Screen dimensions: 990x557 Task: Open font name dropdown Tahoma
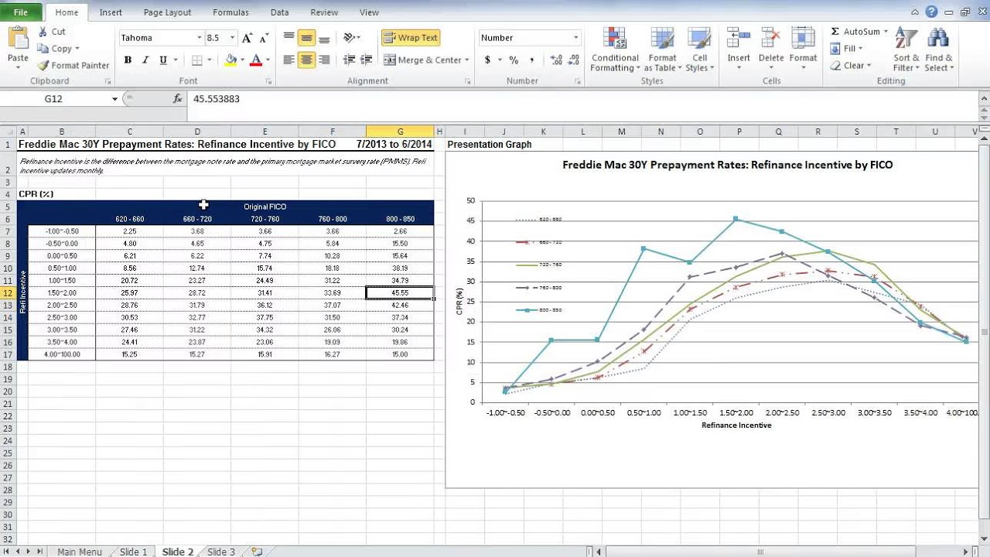[199, 38]
